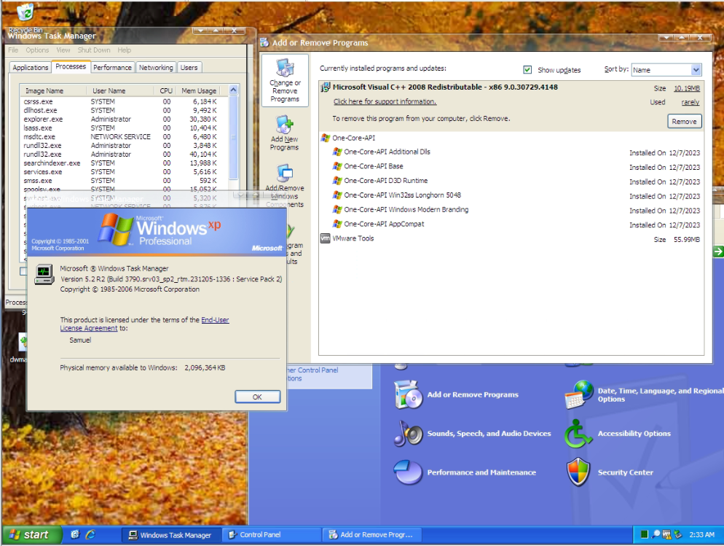
Task: Open Add or Remove Programs category icon
Action: (408, 394)
